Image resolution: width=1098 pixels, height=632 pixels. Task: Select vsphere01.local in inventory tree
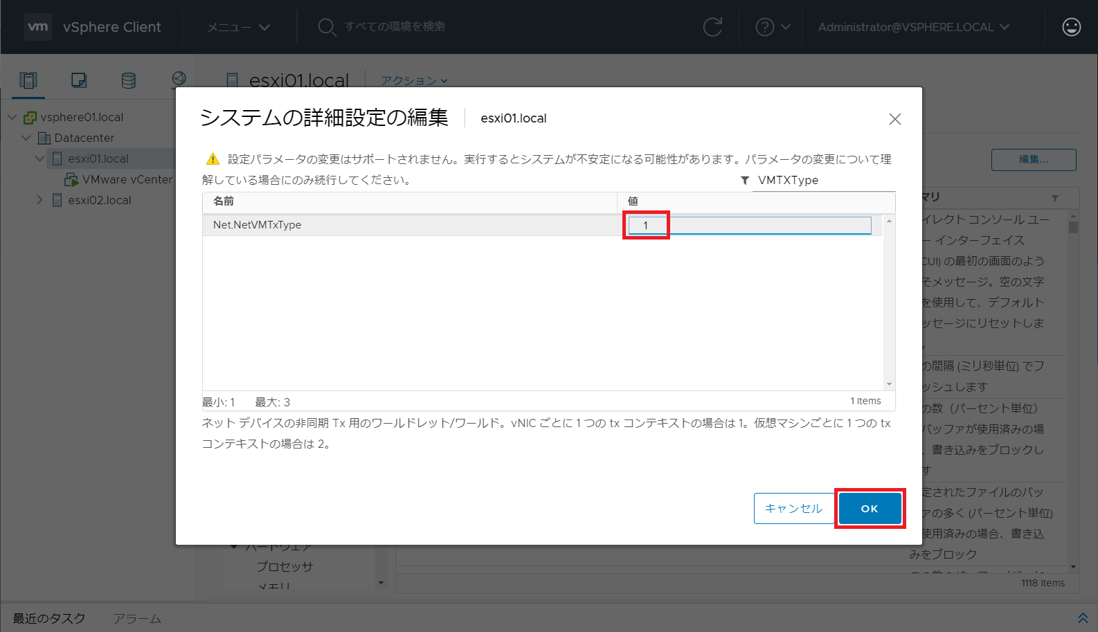82,117
